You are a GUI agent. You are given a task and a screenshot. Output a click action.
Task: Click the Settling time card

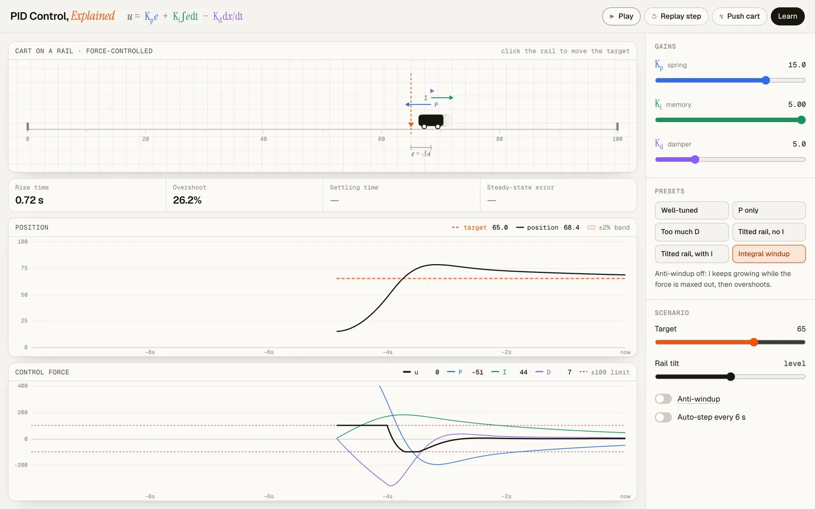[401, 195]
